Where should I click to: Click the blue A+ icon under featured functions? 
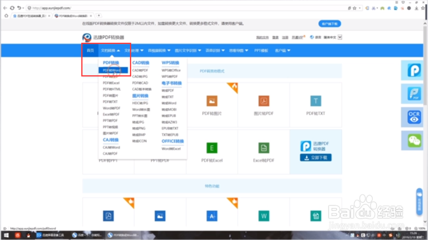click(212, 216)
